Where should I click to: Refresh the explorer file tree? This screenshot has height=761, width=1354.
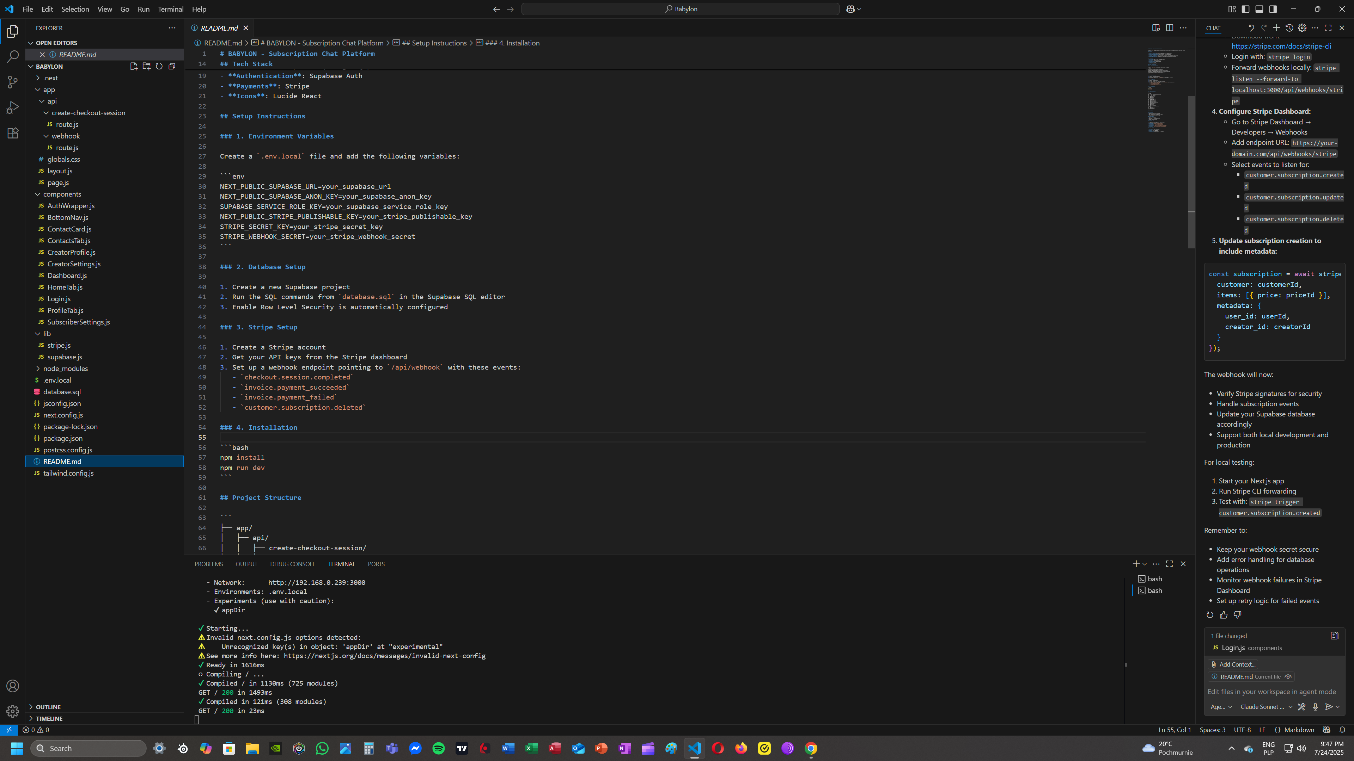point(159,66)
